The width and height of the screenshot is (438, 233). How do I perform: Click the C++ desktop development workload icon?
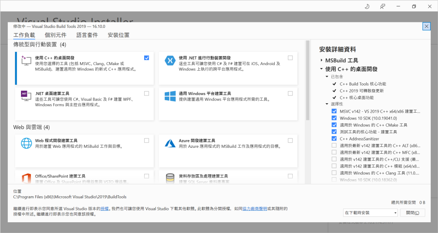coord(26,60)
